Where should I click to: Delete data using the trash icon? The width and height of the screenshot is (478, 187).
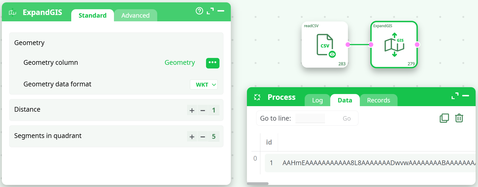point(459,118)
